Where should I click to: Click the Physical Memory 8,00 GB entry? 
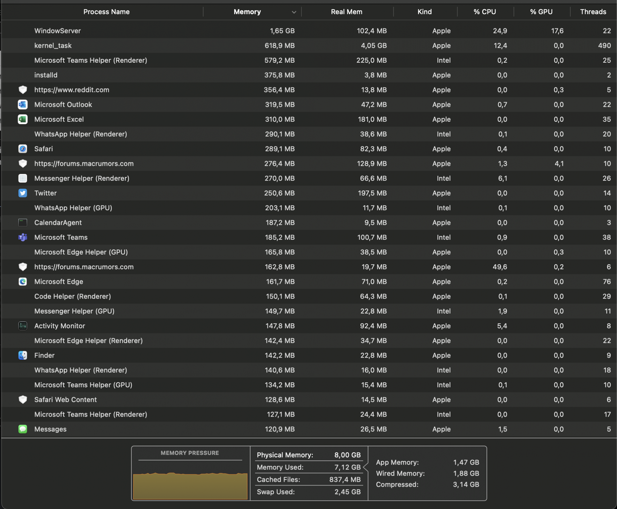pos(308,455)
